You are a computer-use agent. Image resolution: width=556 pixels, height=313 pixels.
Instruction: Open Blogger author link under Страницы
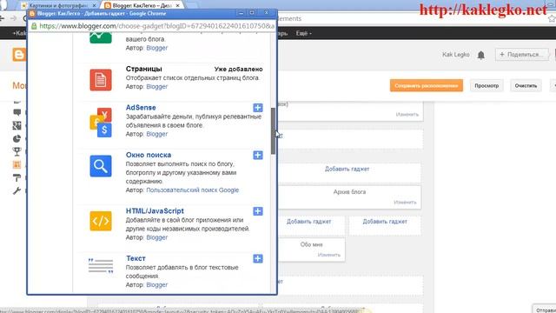point(156,87)
